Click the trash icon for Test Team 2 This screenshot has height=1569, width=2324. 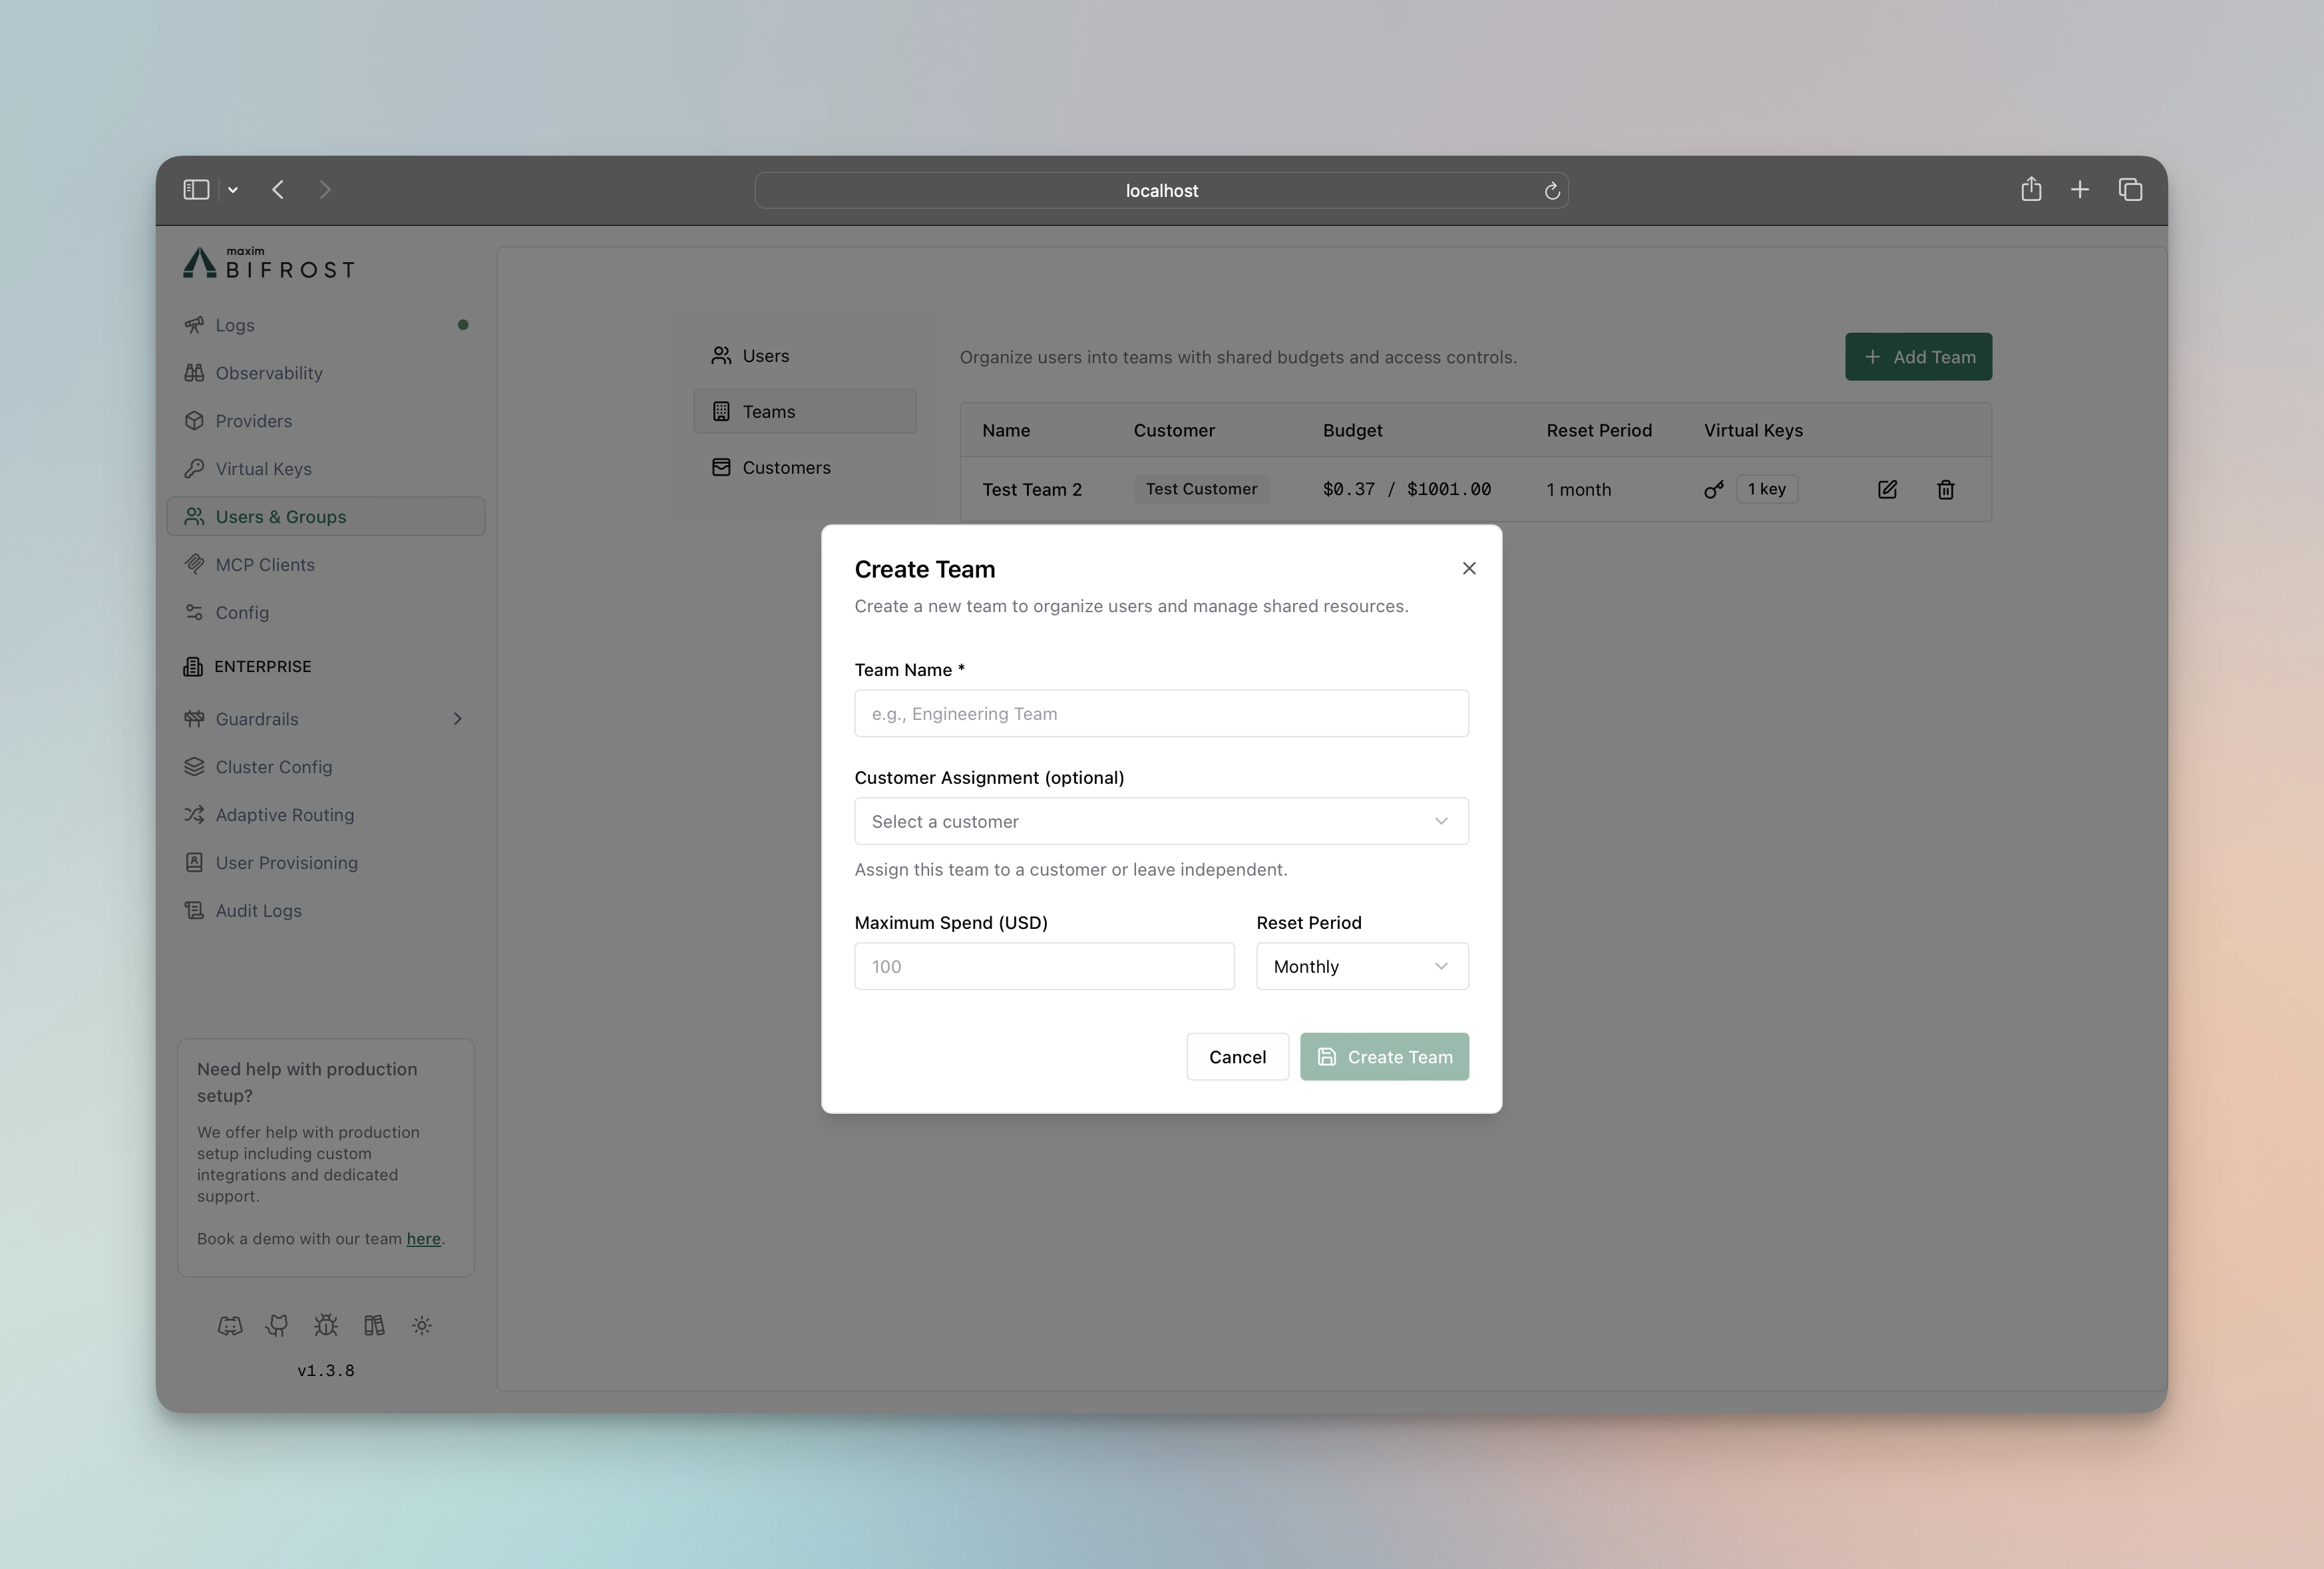(1945, 489)
